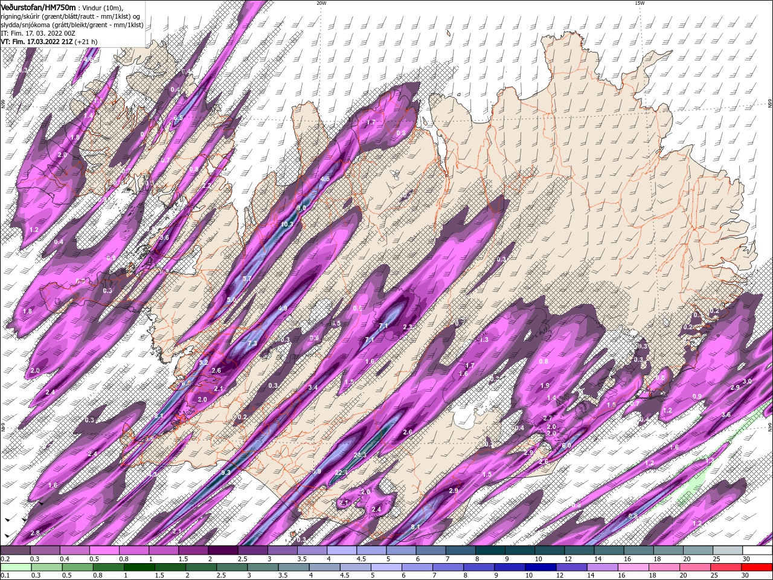The height and width of the screenshot is (580, 773).
Task: Click the '(+21 h)' forecast offset text
Action: click(86, 42)
